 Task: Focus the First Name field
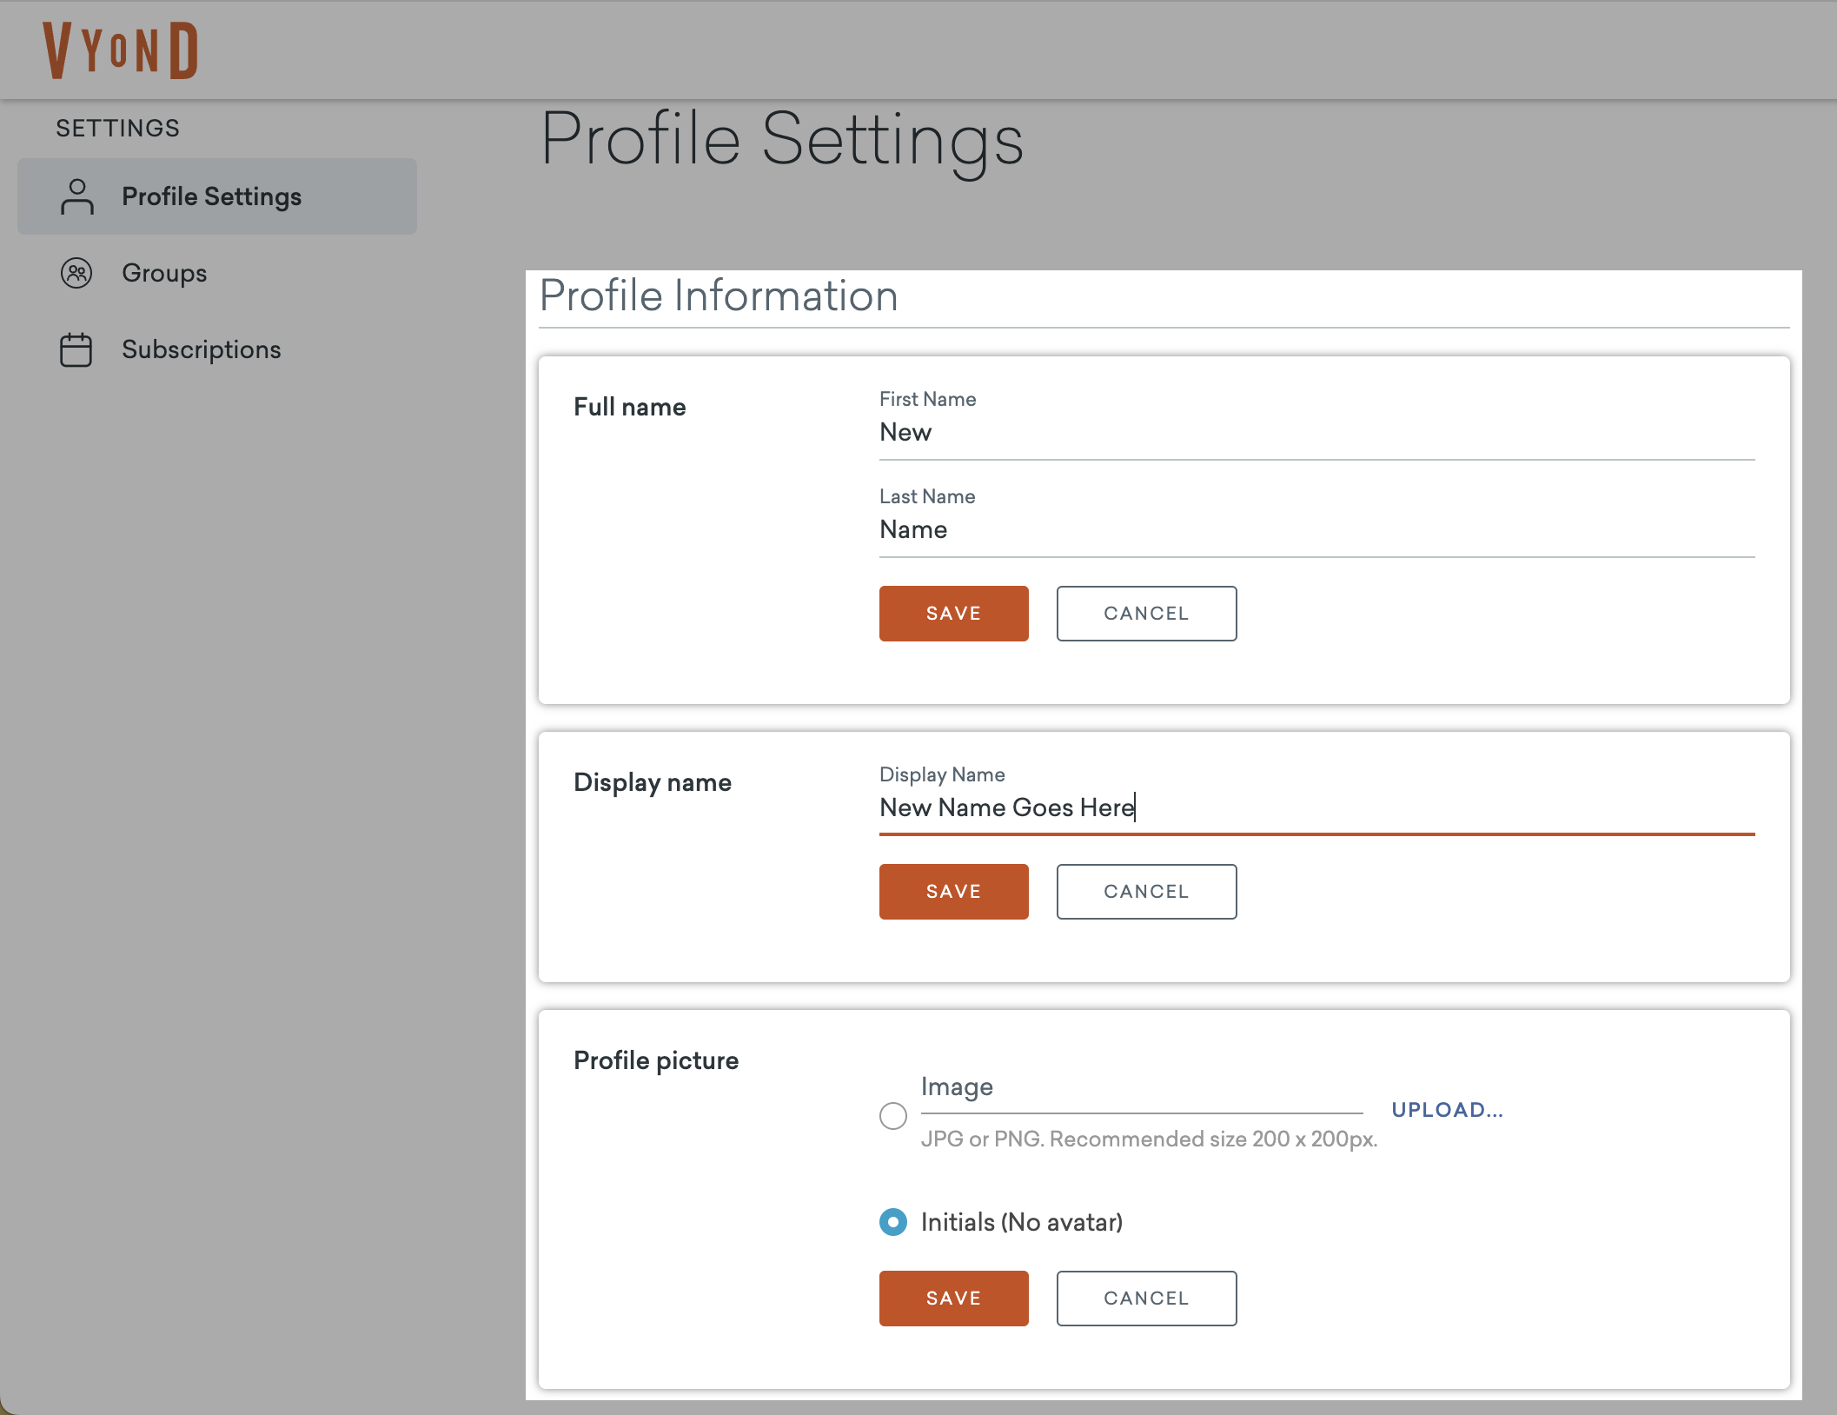[x=1316, y=433]
